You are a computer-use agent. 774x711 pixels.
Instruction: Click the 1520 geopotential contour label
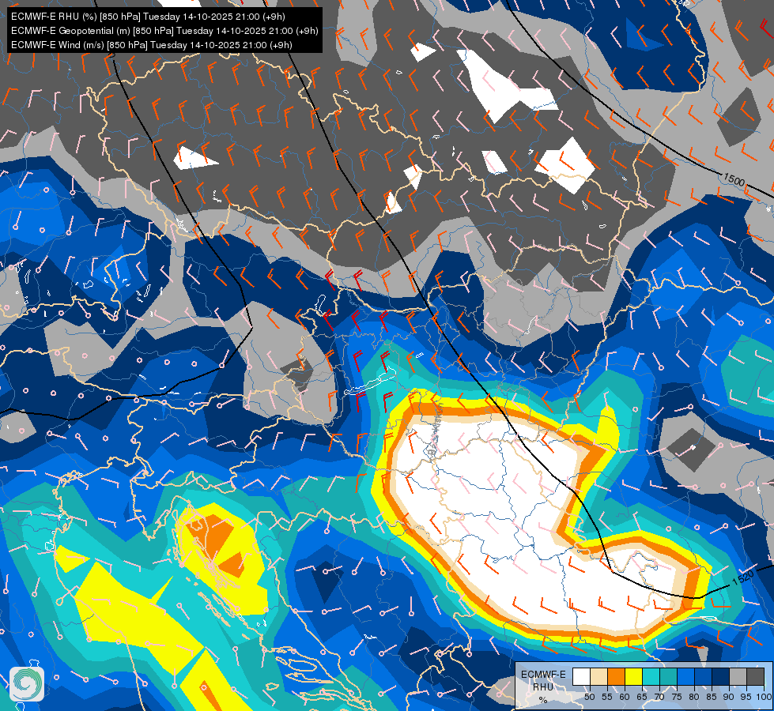click(x=742, y=577)
